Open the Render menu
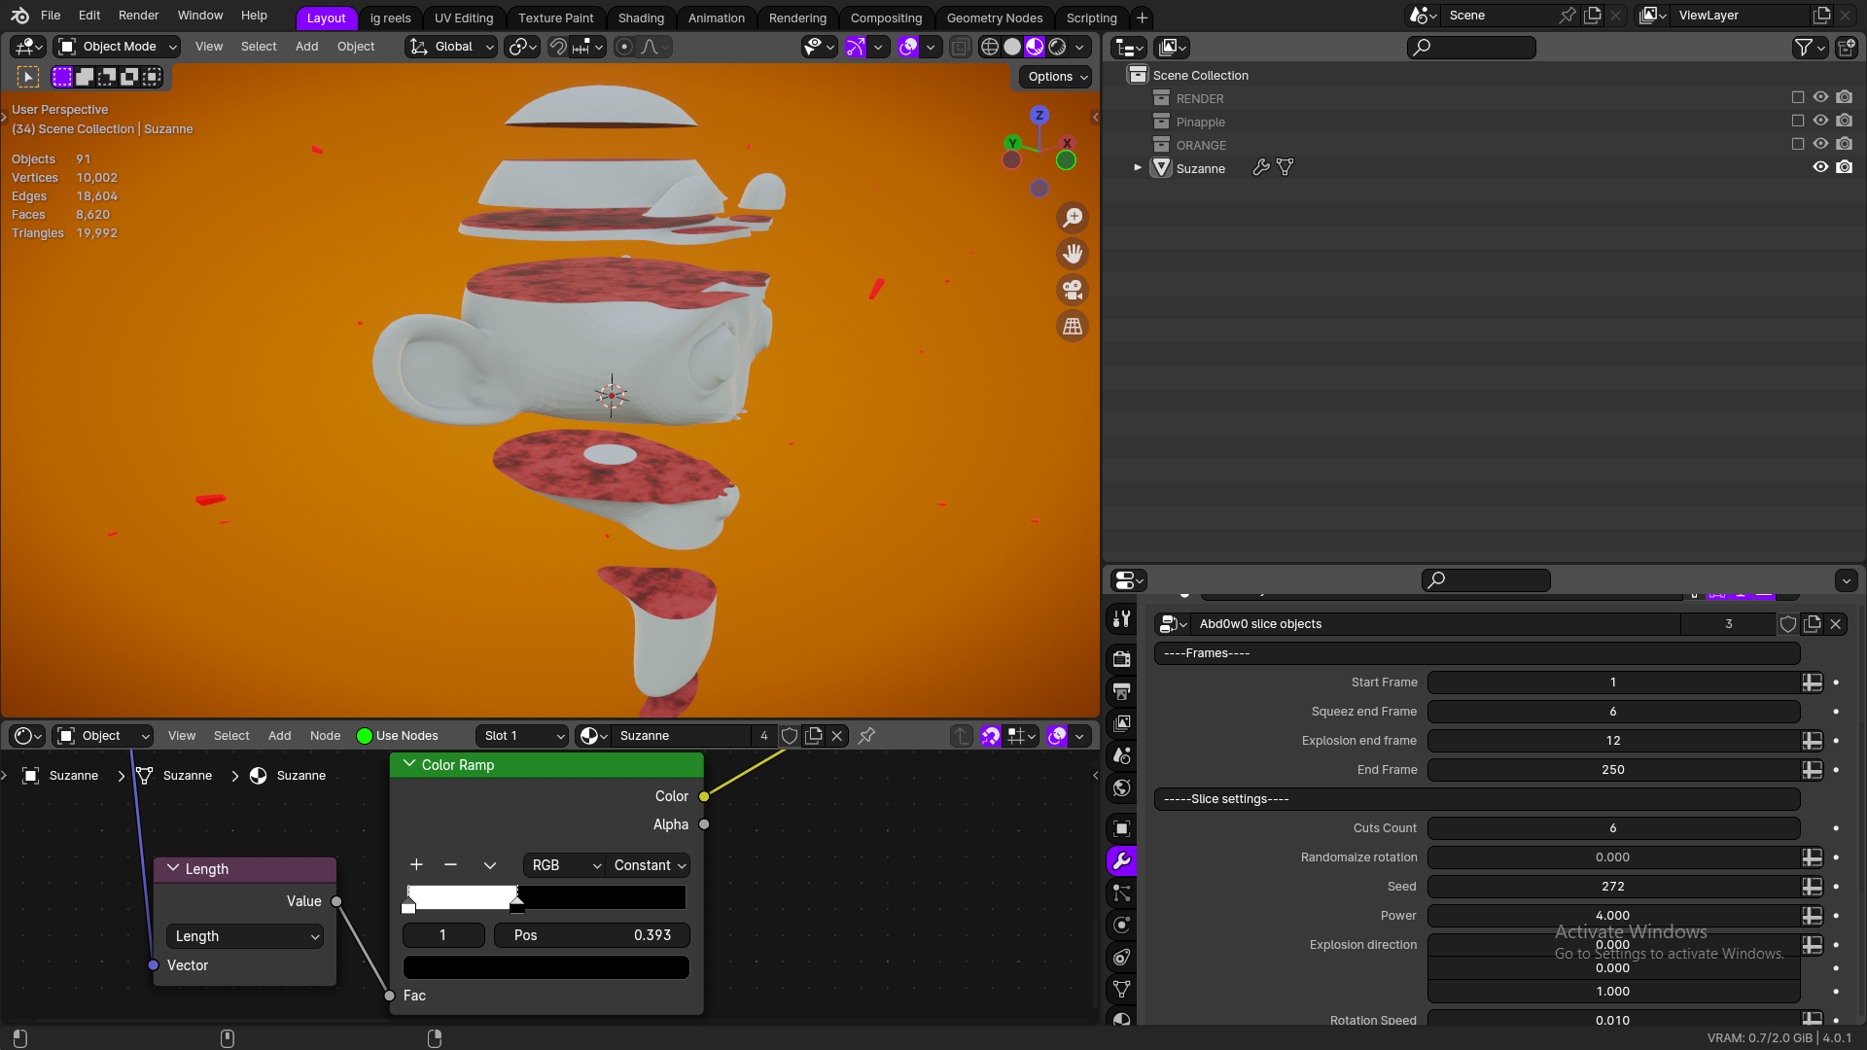This screenshot has height=1050, width=1867. [x=138, y=15]
